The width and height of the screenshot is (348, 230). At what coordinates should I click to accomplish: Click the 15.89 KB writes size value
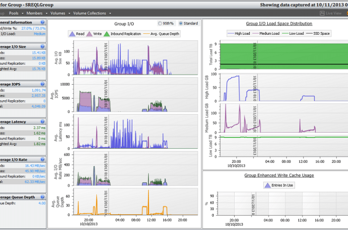click(x=39, y=58)
